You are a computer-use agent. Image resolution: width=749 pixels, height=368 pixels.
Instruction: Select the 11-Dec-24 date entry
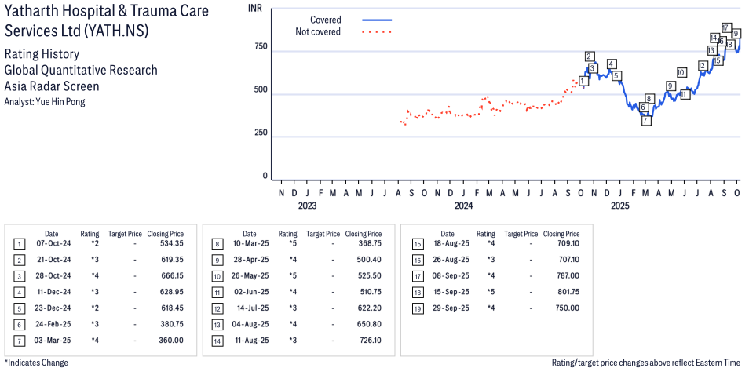(52, 292)
